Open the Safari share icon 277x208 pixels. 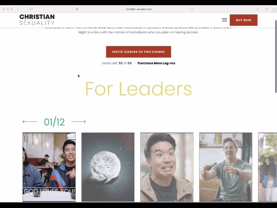point(258,9)
